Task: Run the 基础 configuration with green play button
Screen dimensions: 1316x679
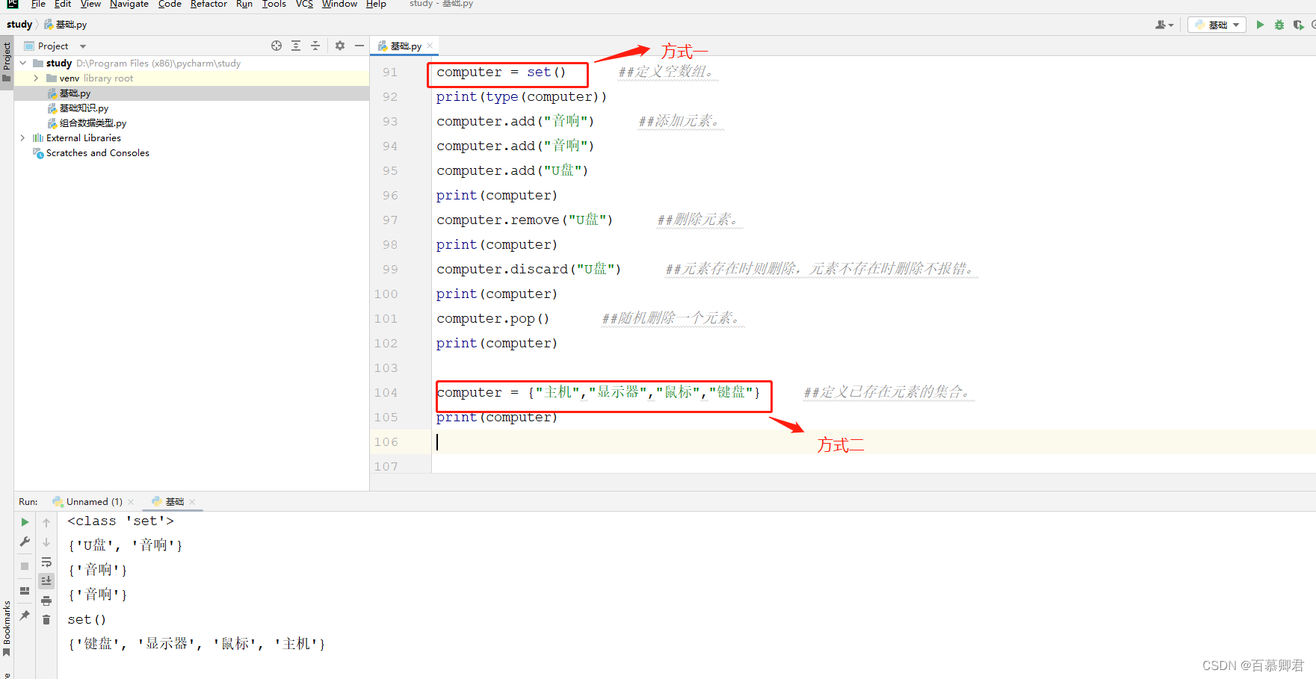Action: 1260,25
